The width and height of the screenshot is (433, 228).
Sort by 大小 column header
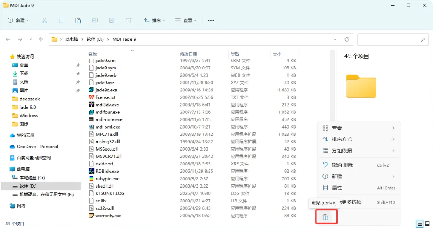(x=277, y=54)
